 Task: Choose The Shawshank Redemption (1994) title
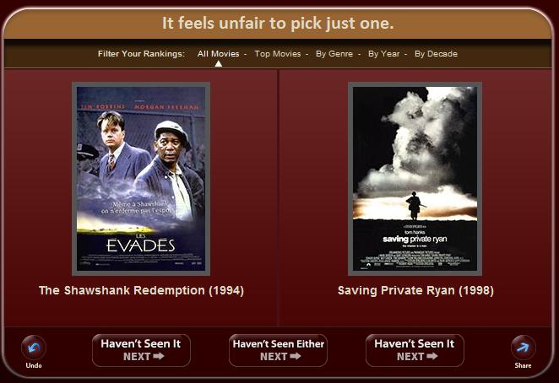tap(141, 290)
